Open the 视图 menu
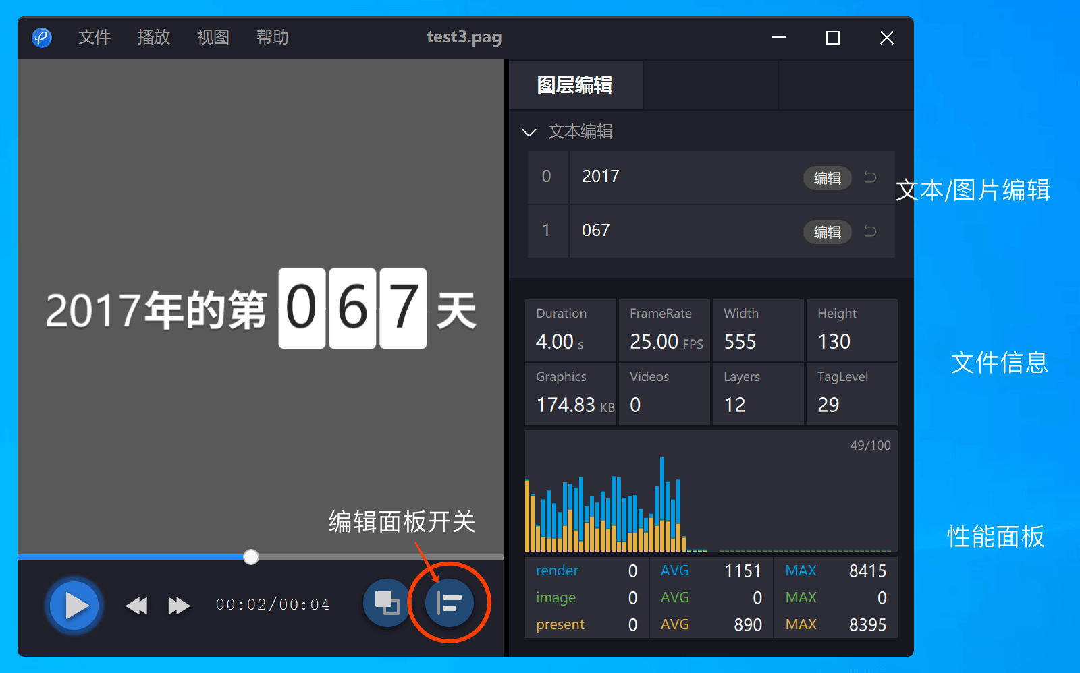Image resolution: width=1080 pixels, height=673 pixels. click(212, 38)
